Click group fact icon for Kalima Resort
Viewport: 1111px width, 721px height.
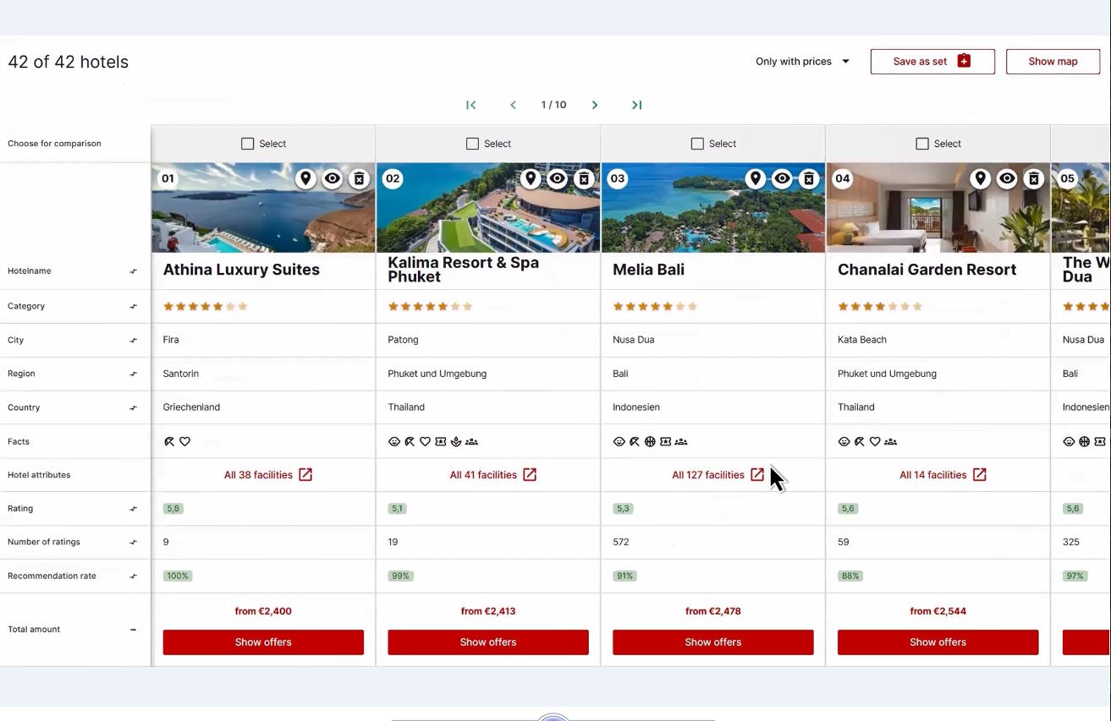point(472,441)
